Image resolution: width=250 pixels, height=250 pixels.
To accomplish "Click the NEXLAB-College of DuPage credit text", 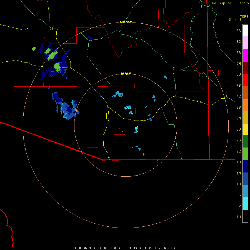I will click(222, 3).
